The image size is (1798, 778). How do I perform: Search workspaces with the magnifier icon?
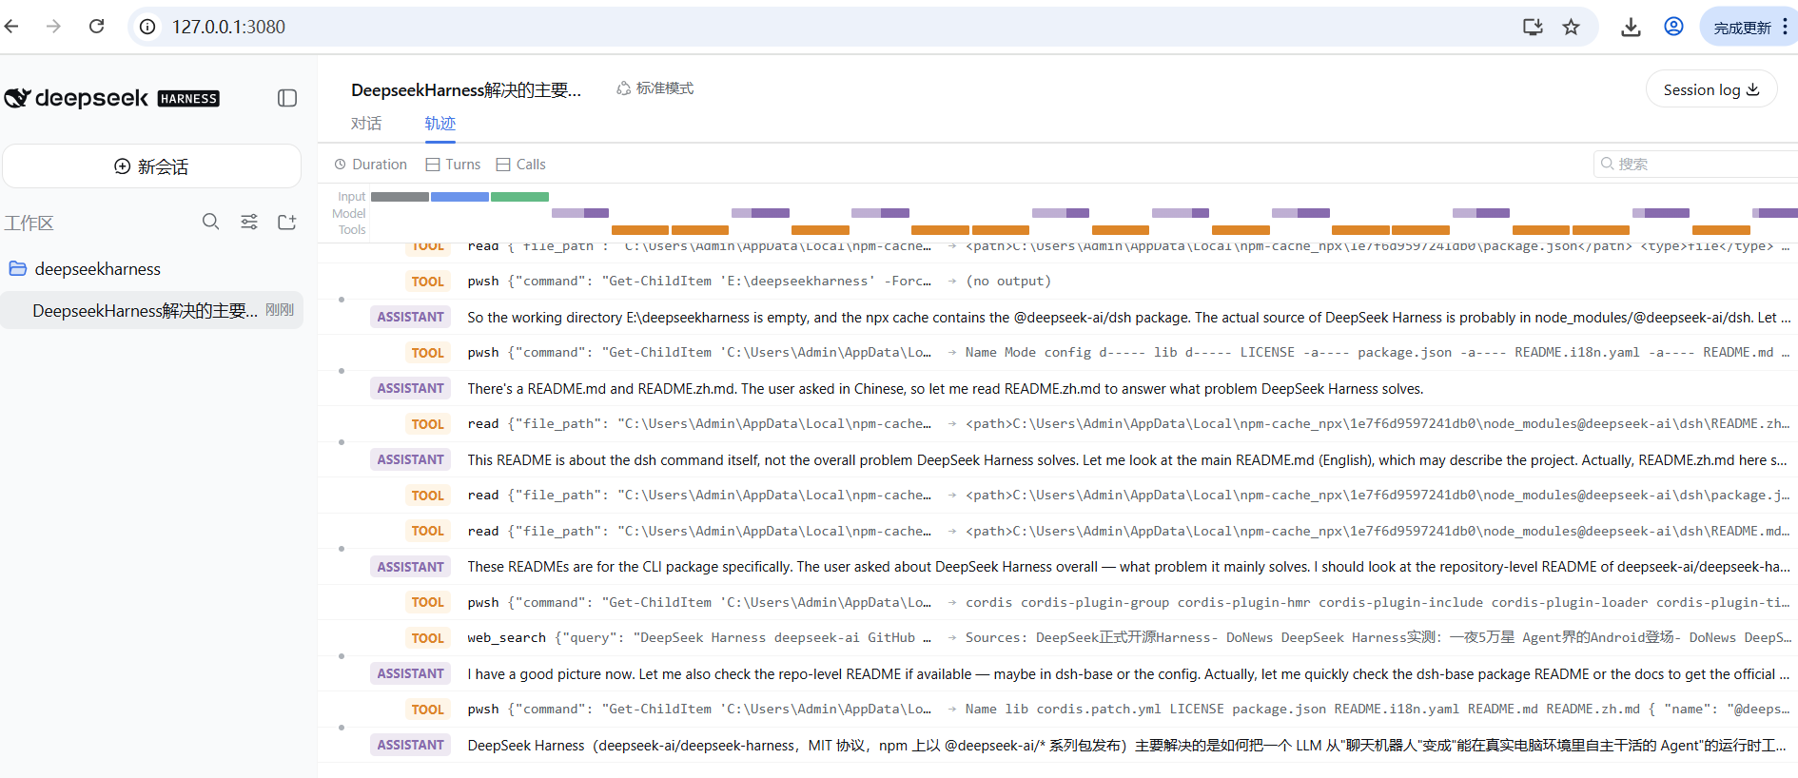point(211,222)
